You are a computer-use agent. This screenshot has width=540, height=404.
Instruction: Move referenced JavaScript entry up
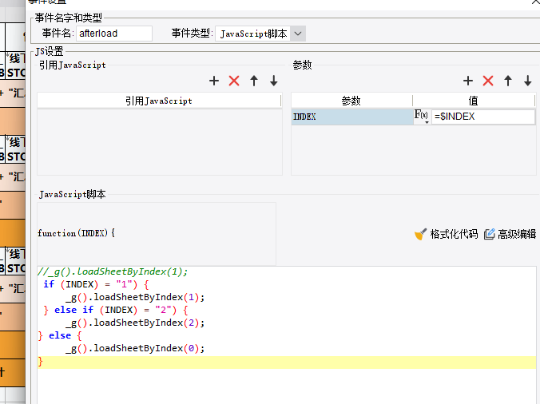[x=254, y=81]
